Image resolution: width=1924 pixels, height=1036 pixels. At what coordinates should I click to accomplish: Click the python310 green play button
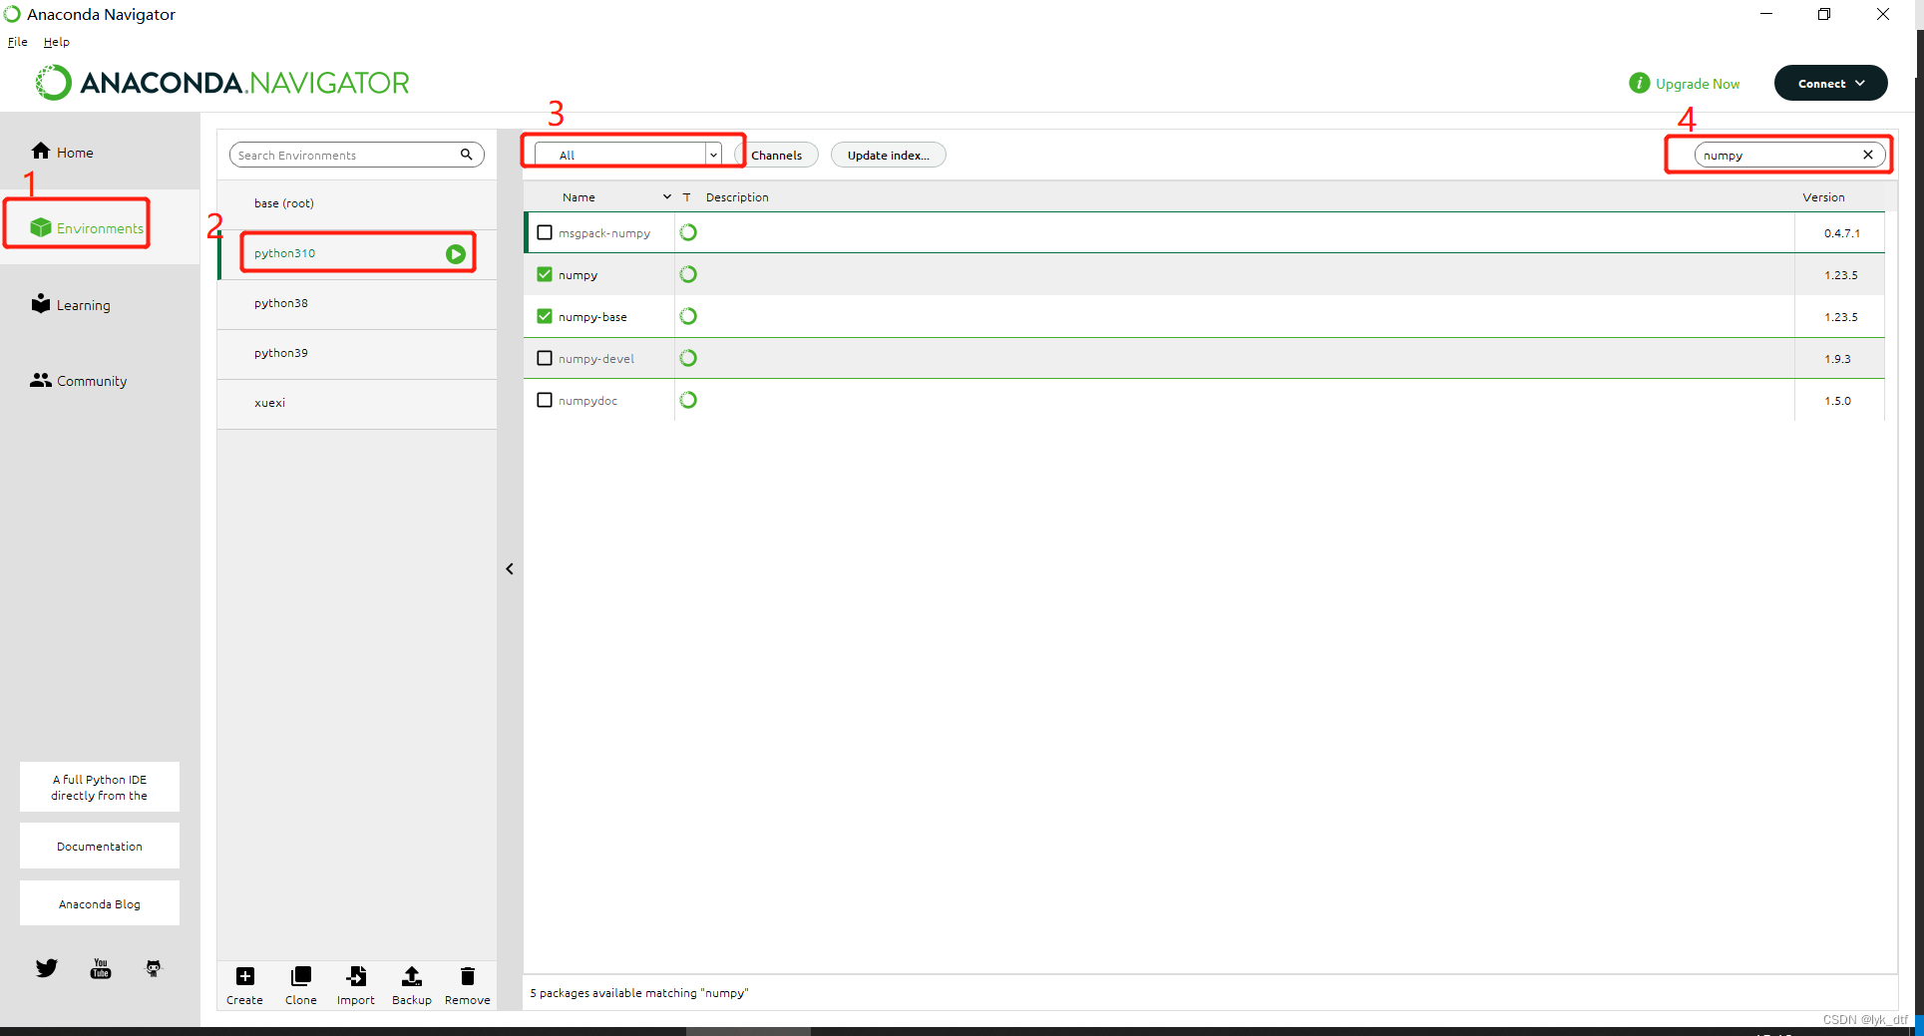point(456,254)
